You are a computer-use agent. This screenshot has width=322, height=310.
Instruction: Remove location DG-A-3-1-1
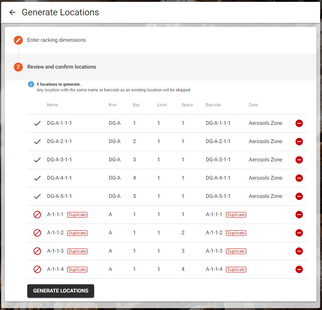click(299, 160)
